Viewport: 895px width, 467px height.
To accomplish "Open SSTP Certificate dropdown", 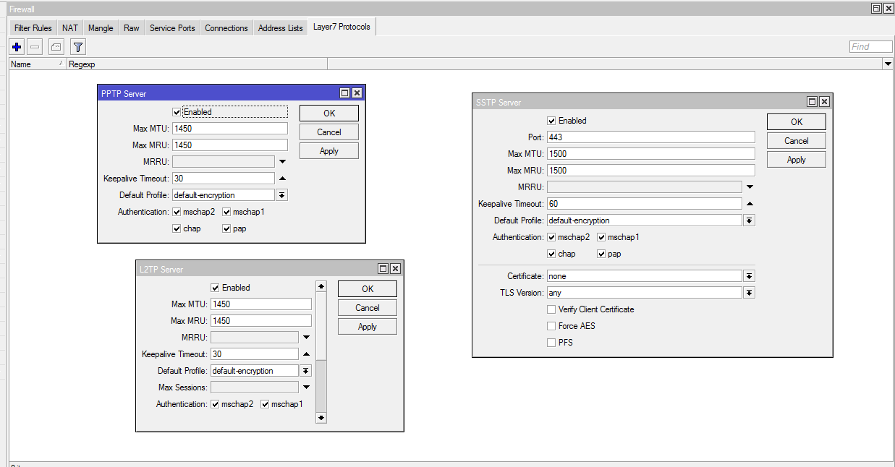I will point(750,276).
